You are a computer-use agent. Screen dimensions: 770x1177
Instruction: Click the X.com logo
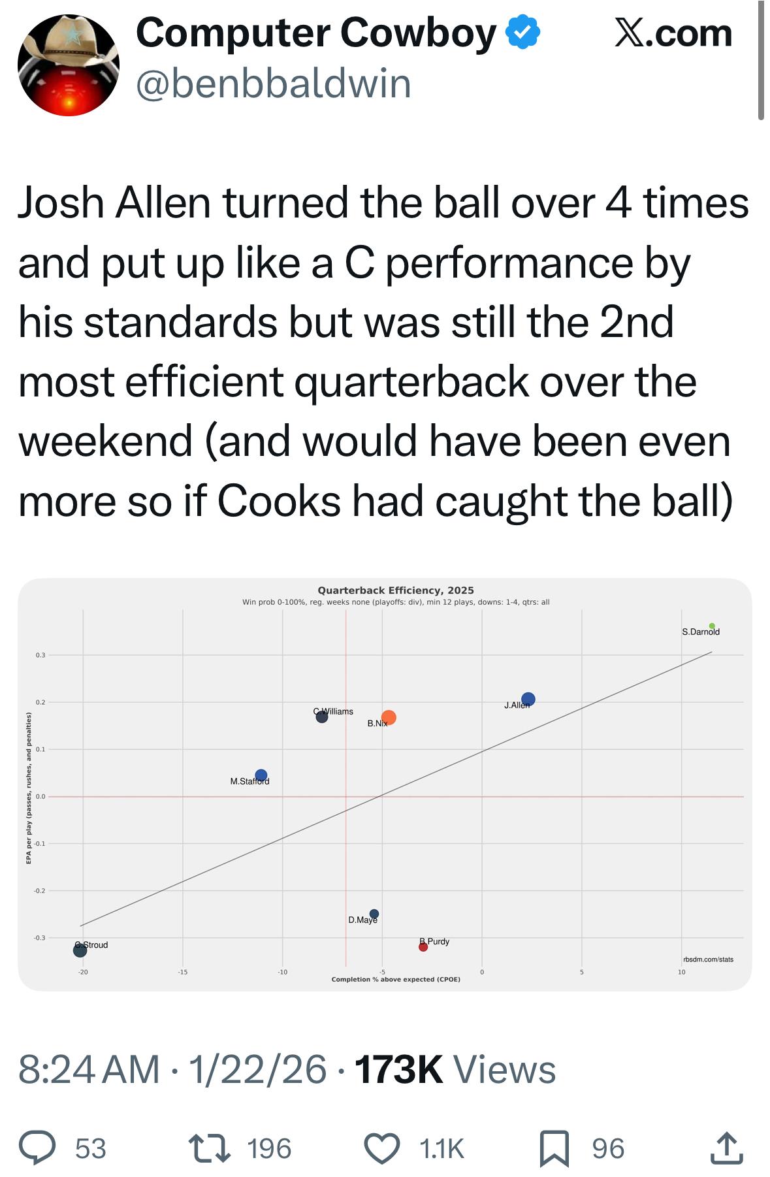coord(673,33)
